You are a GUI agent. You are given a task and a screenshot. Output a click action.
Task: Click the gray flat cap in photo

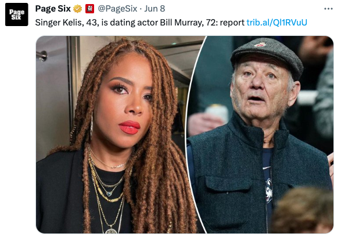pyautogui.click(x=267, y=56)
